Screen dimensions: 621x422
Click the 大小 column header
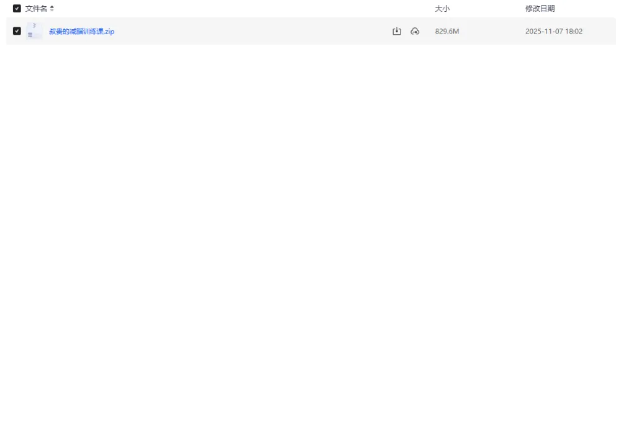[442, 9]
